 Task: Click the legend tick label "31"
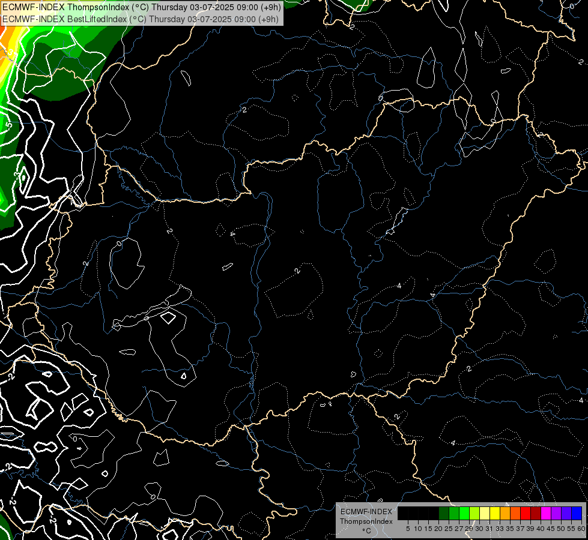click(x=489, y=529)
